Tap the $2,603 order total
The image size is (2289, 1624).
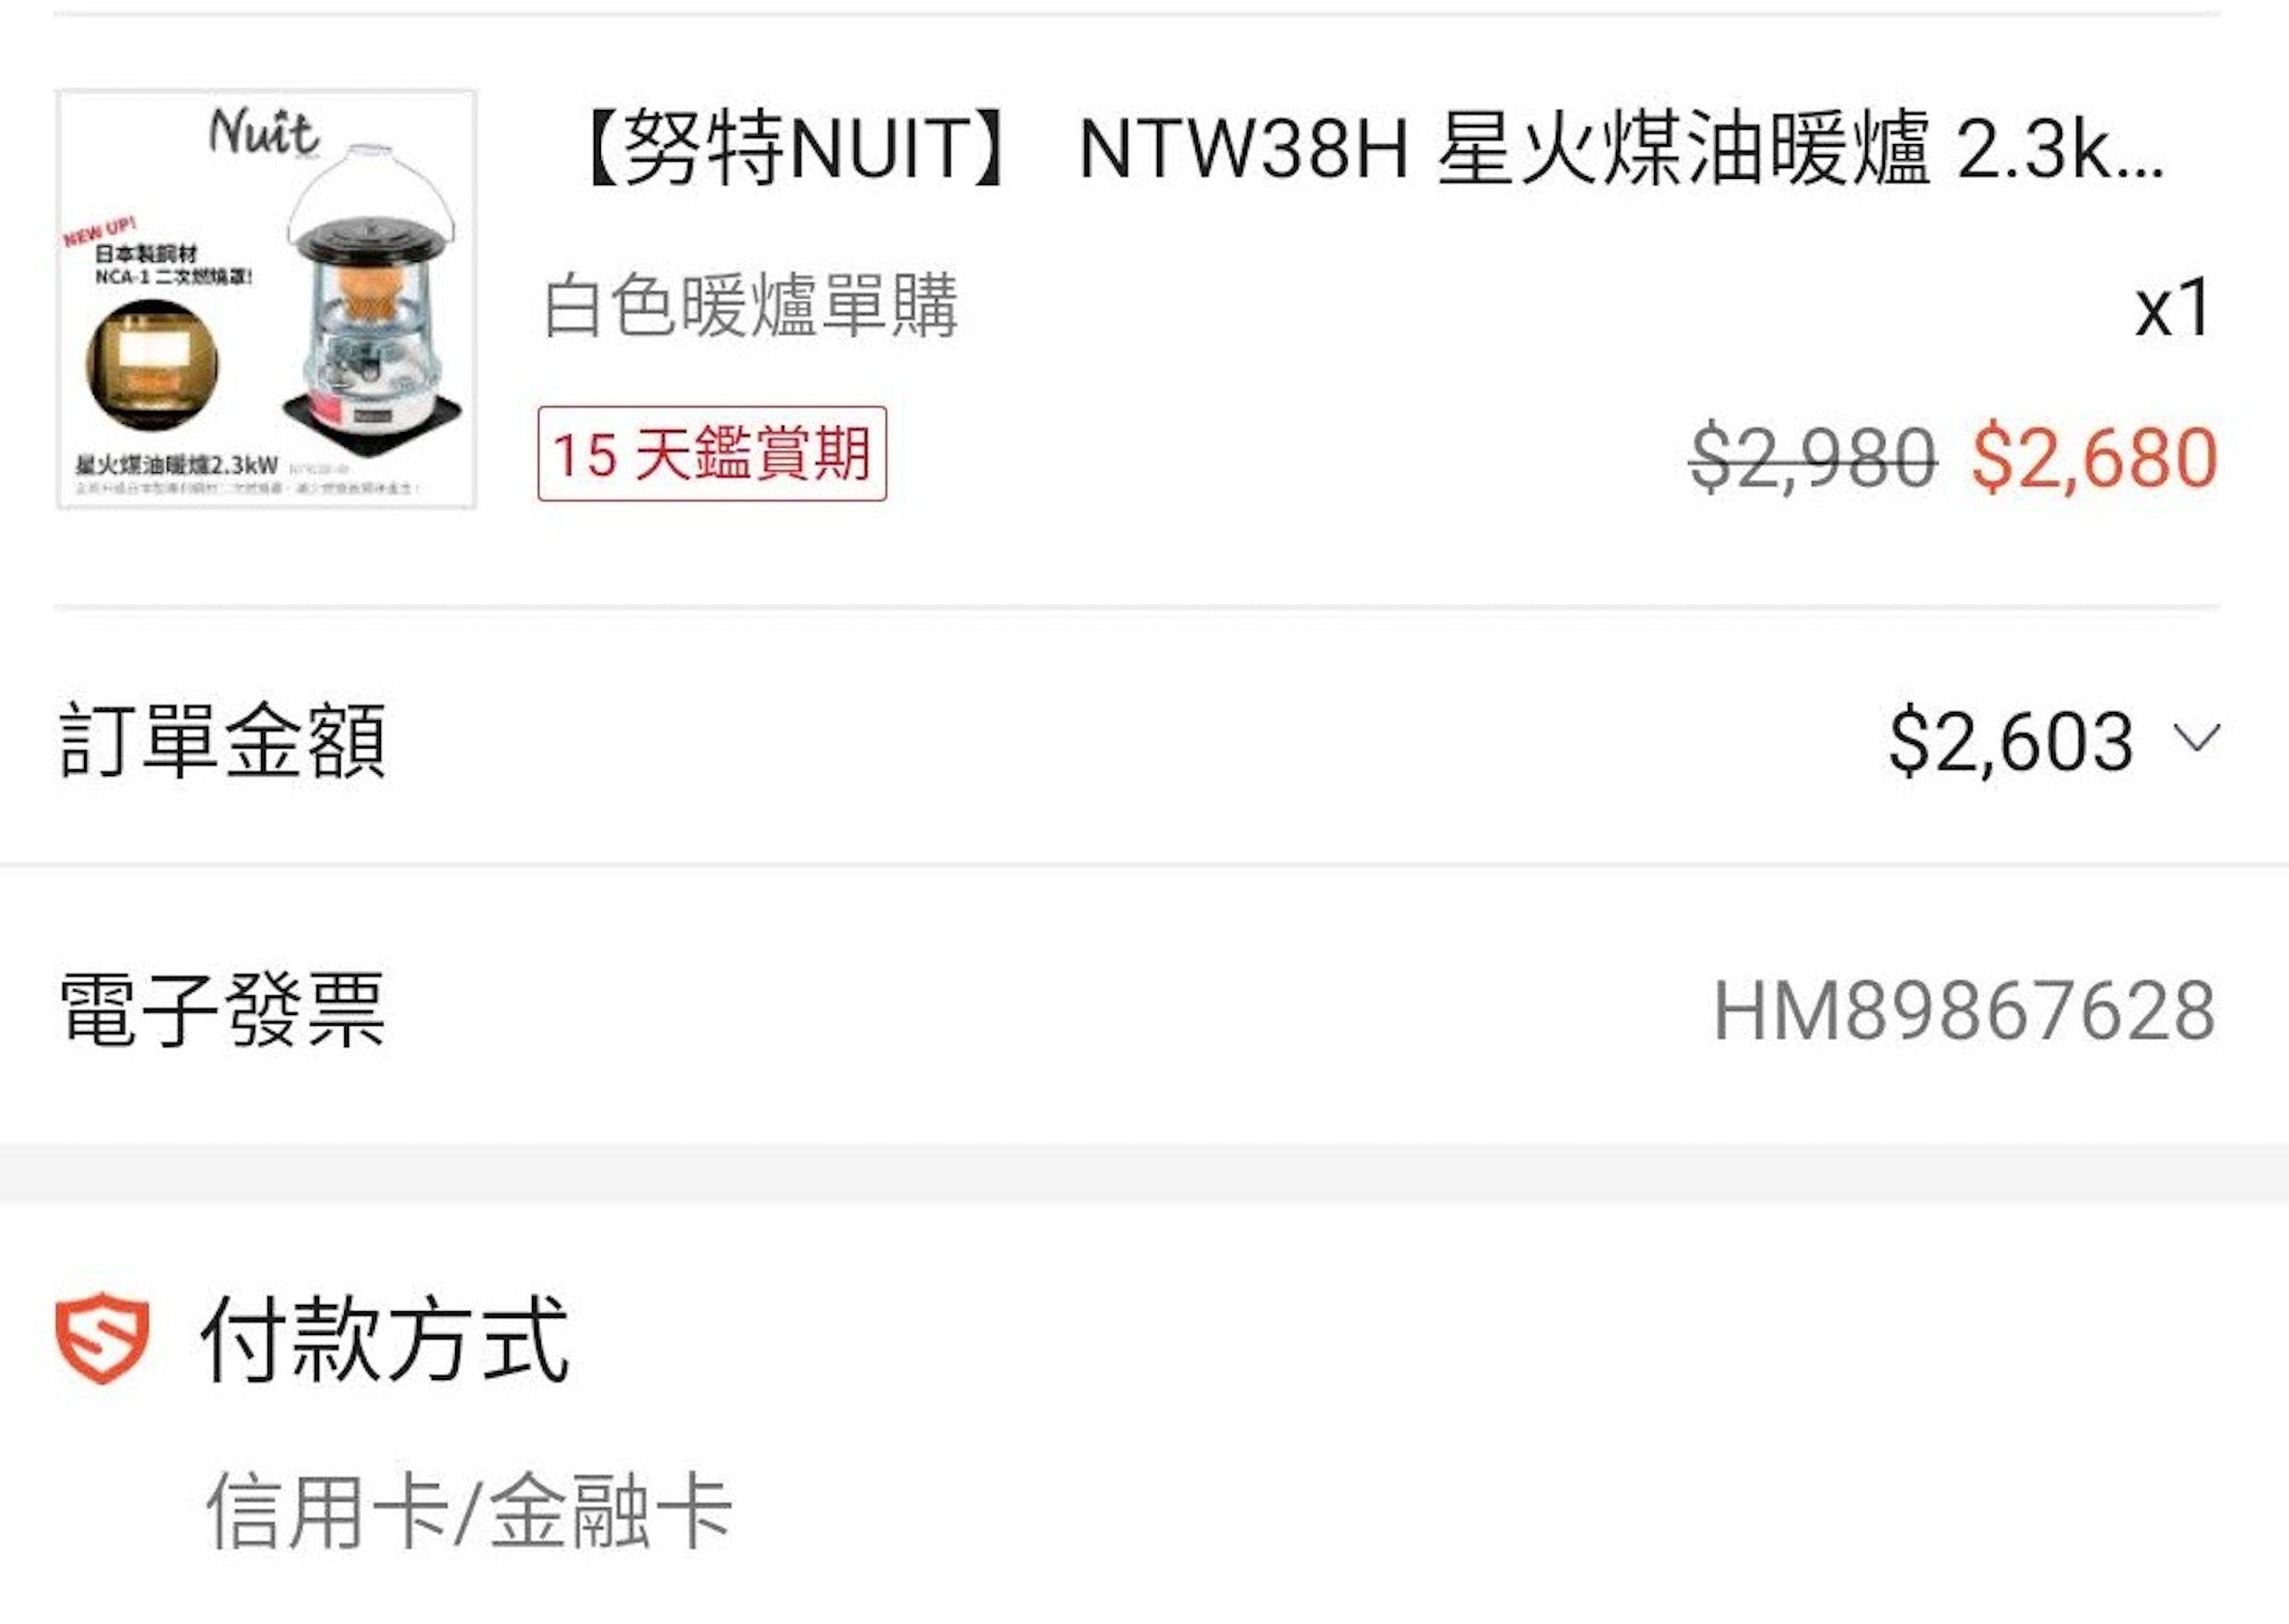click(x=2011, y=741)
